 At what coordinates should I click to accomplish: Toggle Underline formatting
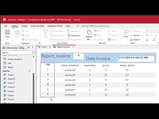(x=156, y=35)
